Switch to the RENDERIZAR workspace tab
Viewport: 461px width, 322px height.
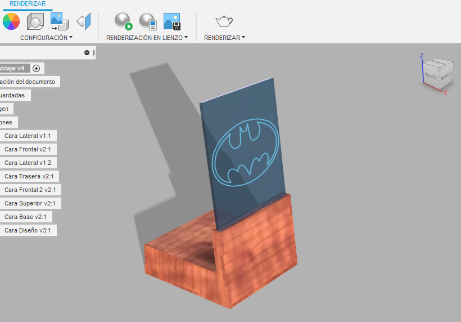(x=28, y=4)
